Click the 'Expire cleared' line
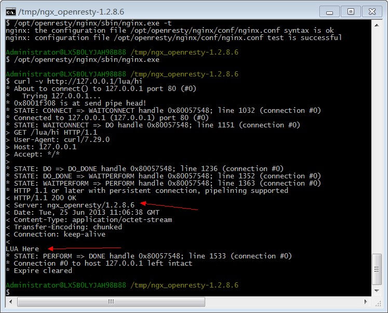 tap(39, 271)
